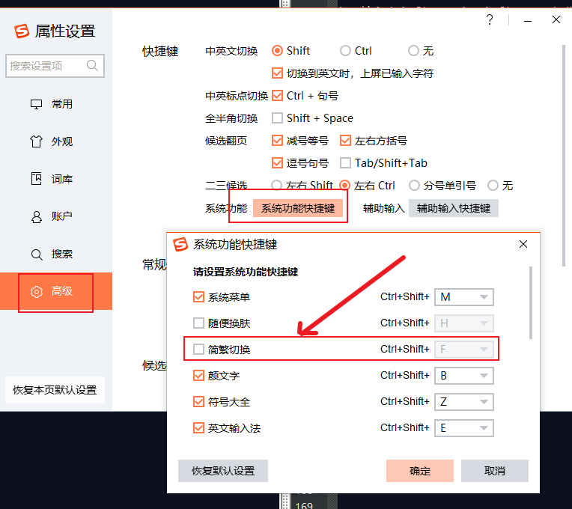Screen dimensions: 572x509
Task: Open the 外观 settings section
Action: pyautogui.click(x=56, y=141)
